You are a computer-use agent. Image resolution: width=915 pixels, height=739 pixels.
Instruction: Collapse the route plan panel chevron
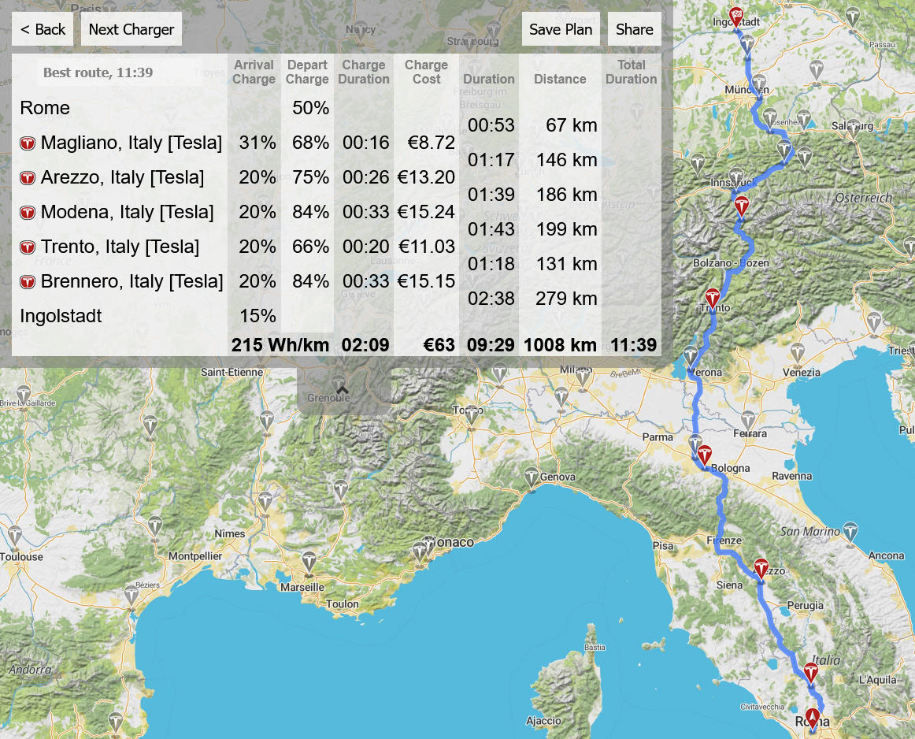(343, 390)
